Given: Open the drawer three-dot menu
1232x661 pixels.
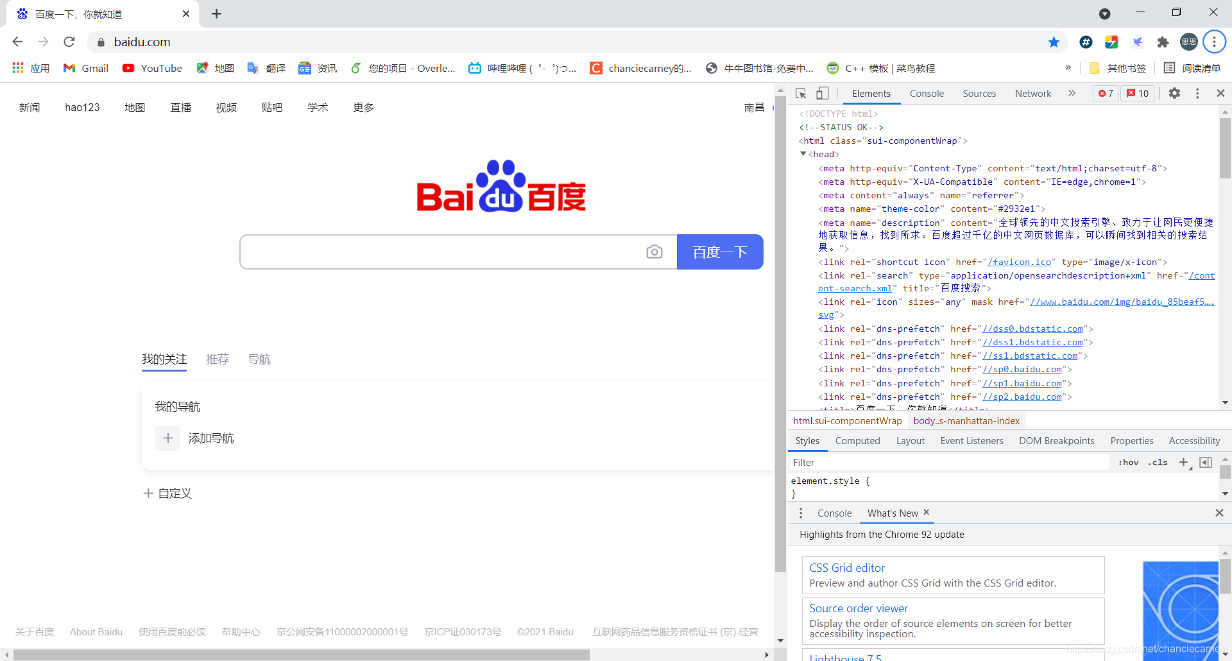Looking at the screenshot, I should tap(800, 513).
